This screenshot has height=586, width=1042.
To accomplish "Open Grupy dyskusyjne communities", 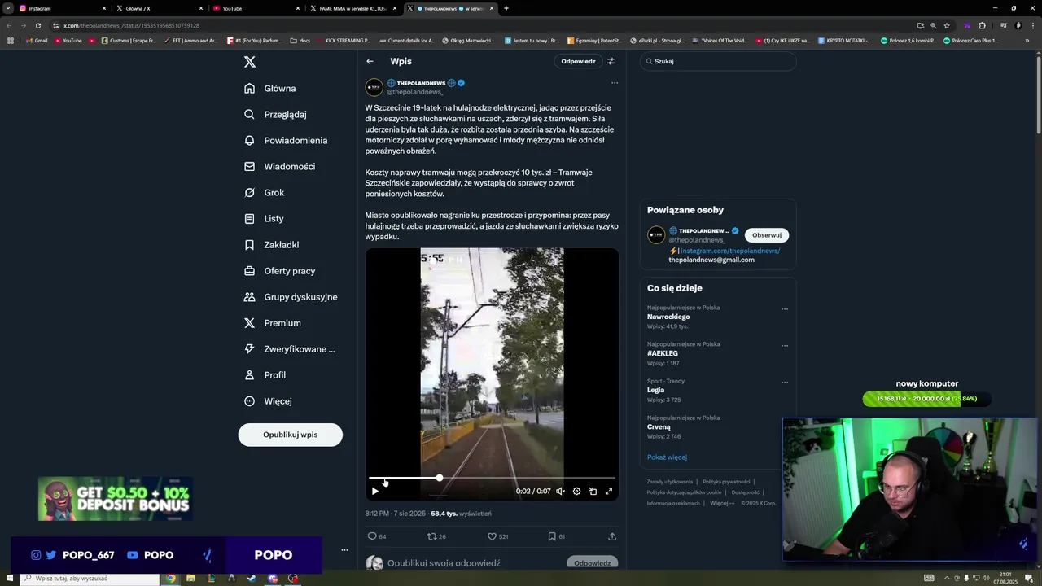I will point(291,296).
